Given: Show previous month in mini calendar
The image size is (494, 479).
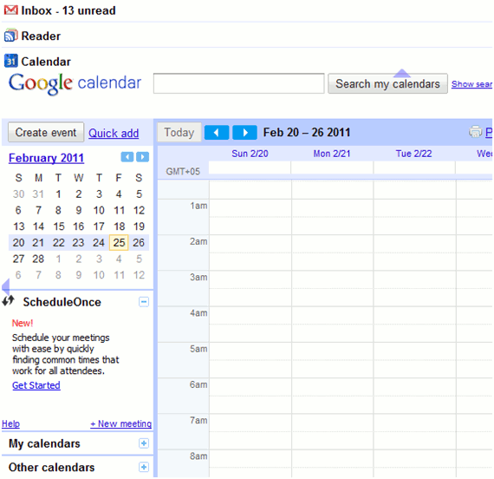Looking at the screenshot, I should (x=127, y=157).
